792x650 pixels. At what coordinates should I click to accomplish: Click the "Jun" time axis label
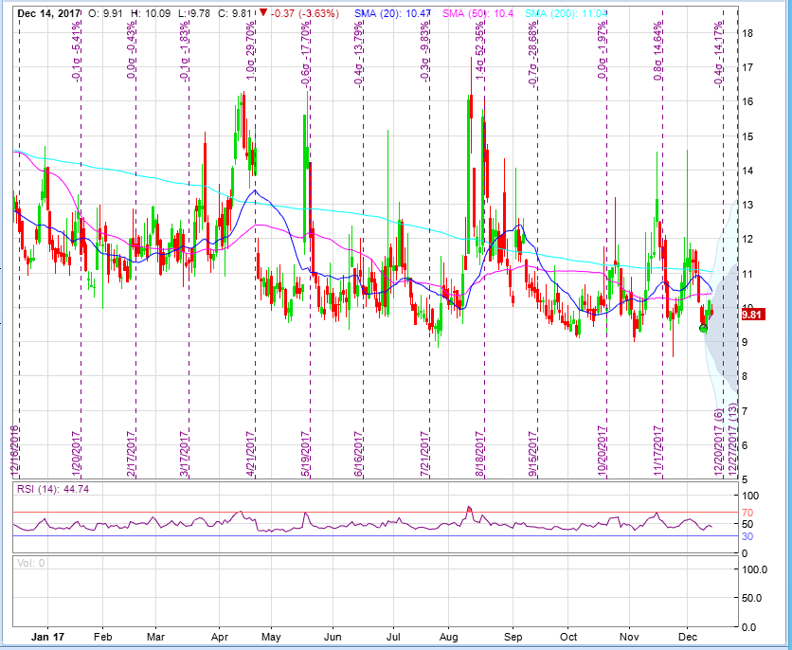coord(333,637)
